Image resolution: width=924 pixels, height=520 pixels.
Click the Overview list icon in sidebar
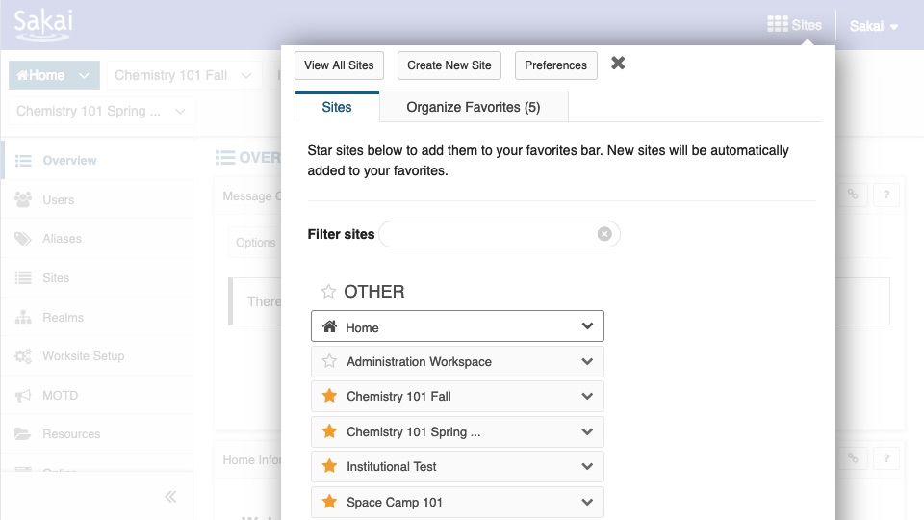pos(23,161)
